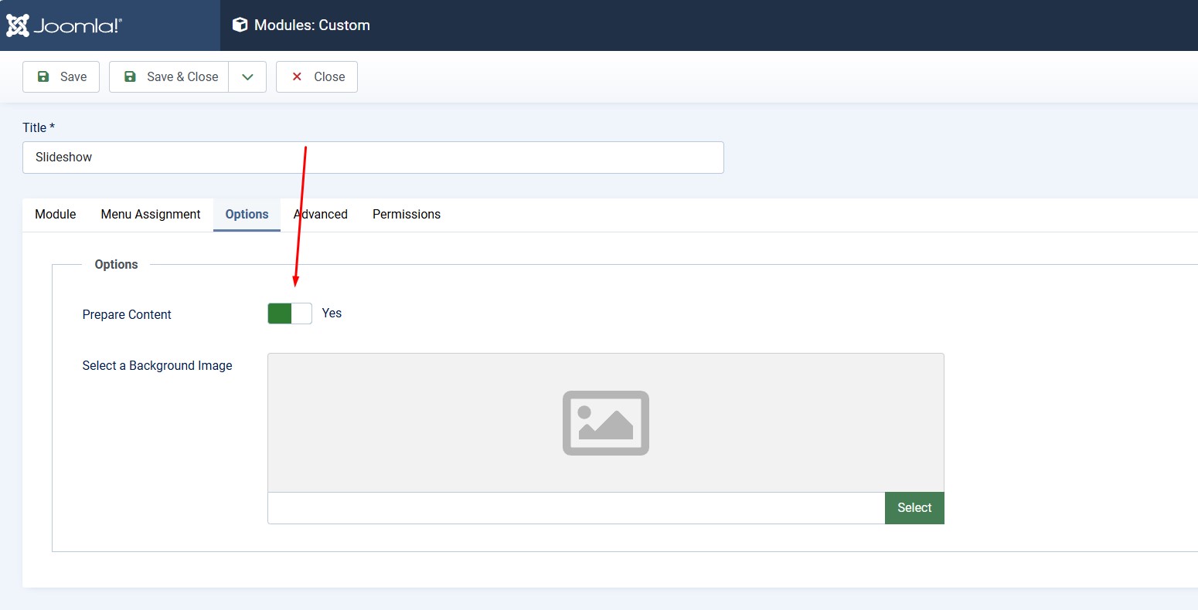Screen dimensions: 1198x610
Task: Click the Prepare Content label
Action: click(x=127, y=314)
